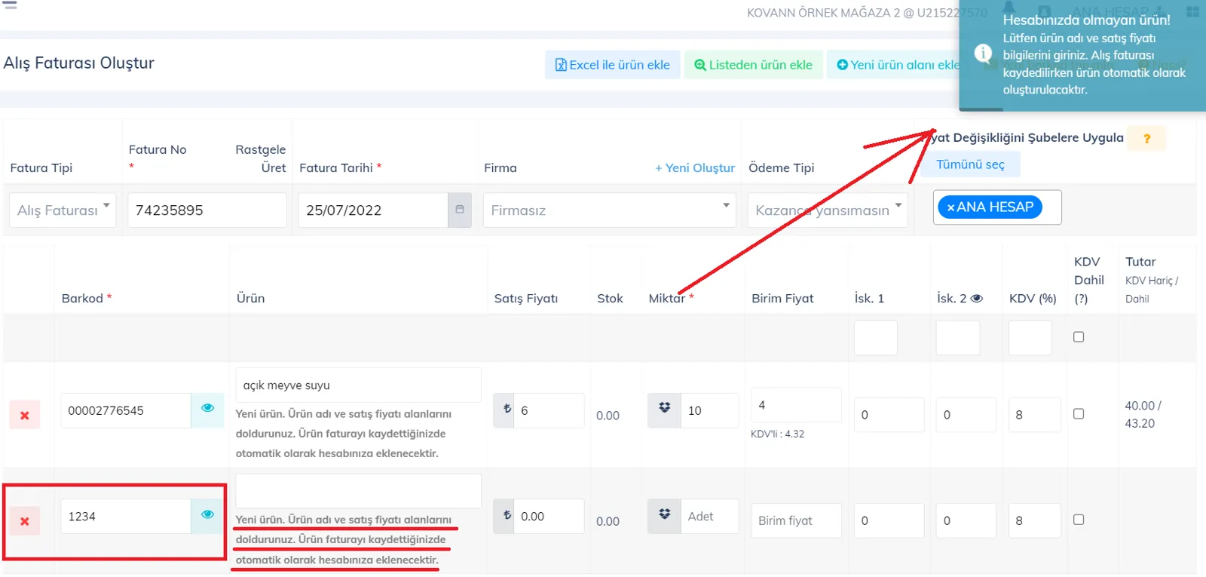Open the hamburger menu icon

click(10, 4)
